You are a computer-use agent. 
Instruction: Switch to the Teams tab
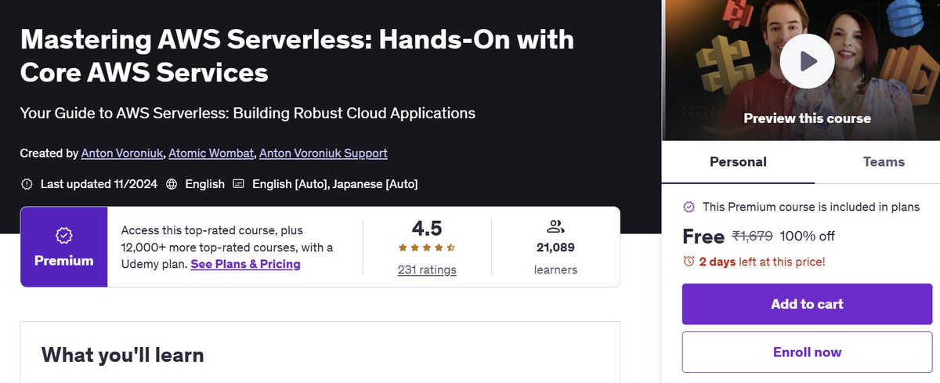click(884, 162)
